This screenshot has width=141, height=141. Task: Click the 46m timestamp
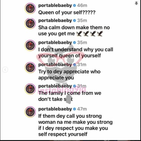82,5
